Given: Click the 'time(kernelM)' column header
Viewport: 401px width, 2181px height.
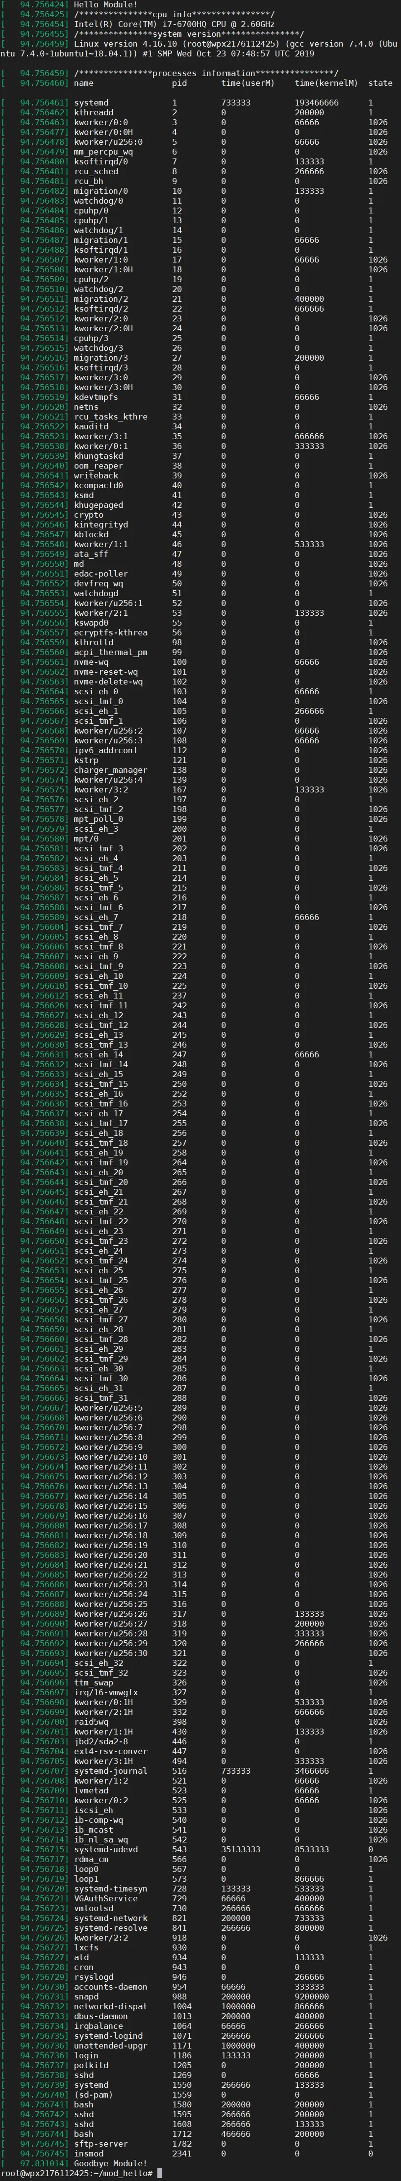Looking at the screenshot, I should [326, 83].
